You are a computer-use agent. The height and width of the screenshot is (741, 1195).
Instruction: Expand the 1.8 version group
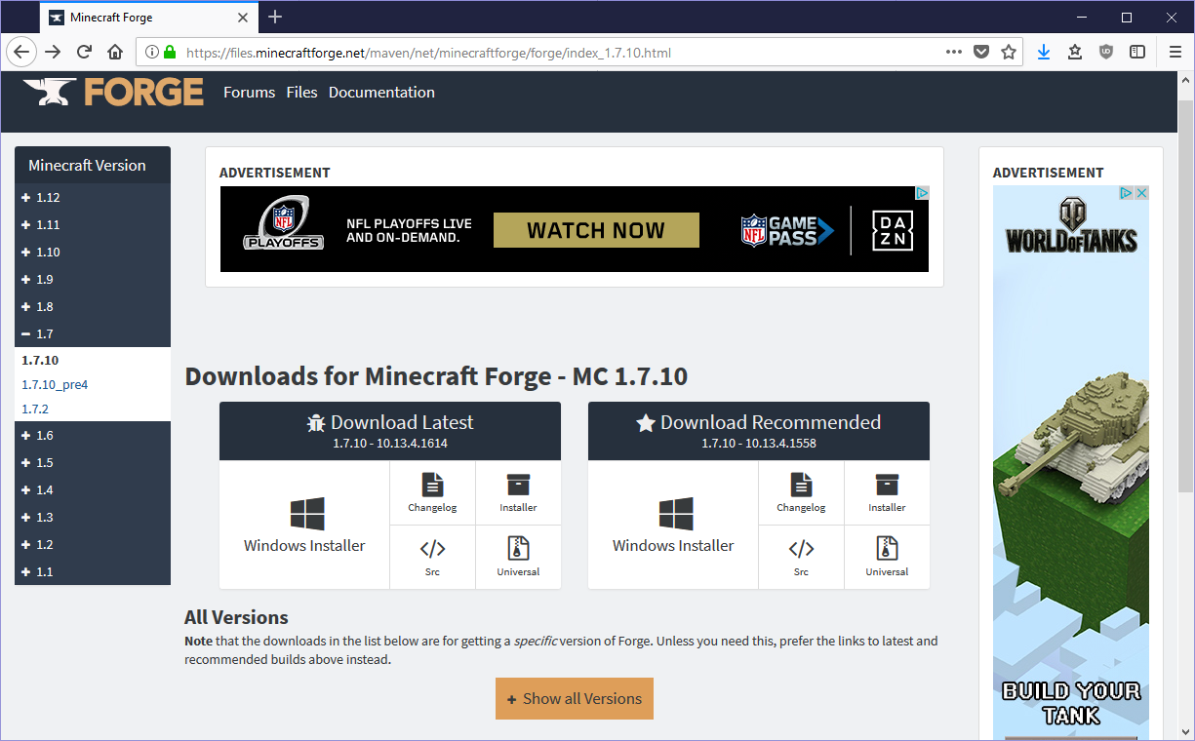(x=93, y=306)
